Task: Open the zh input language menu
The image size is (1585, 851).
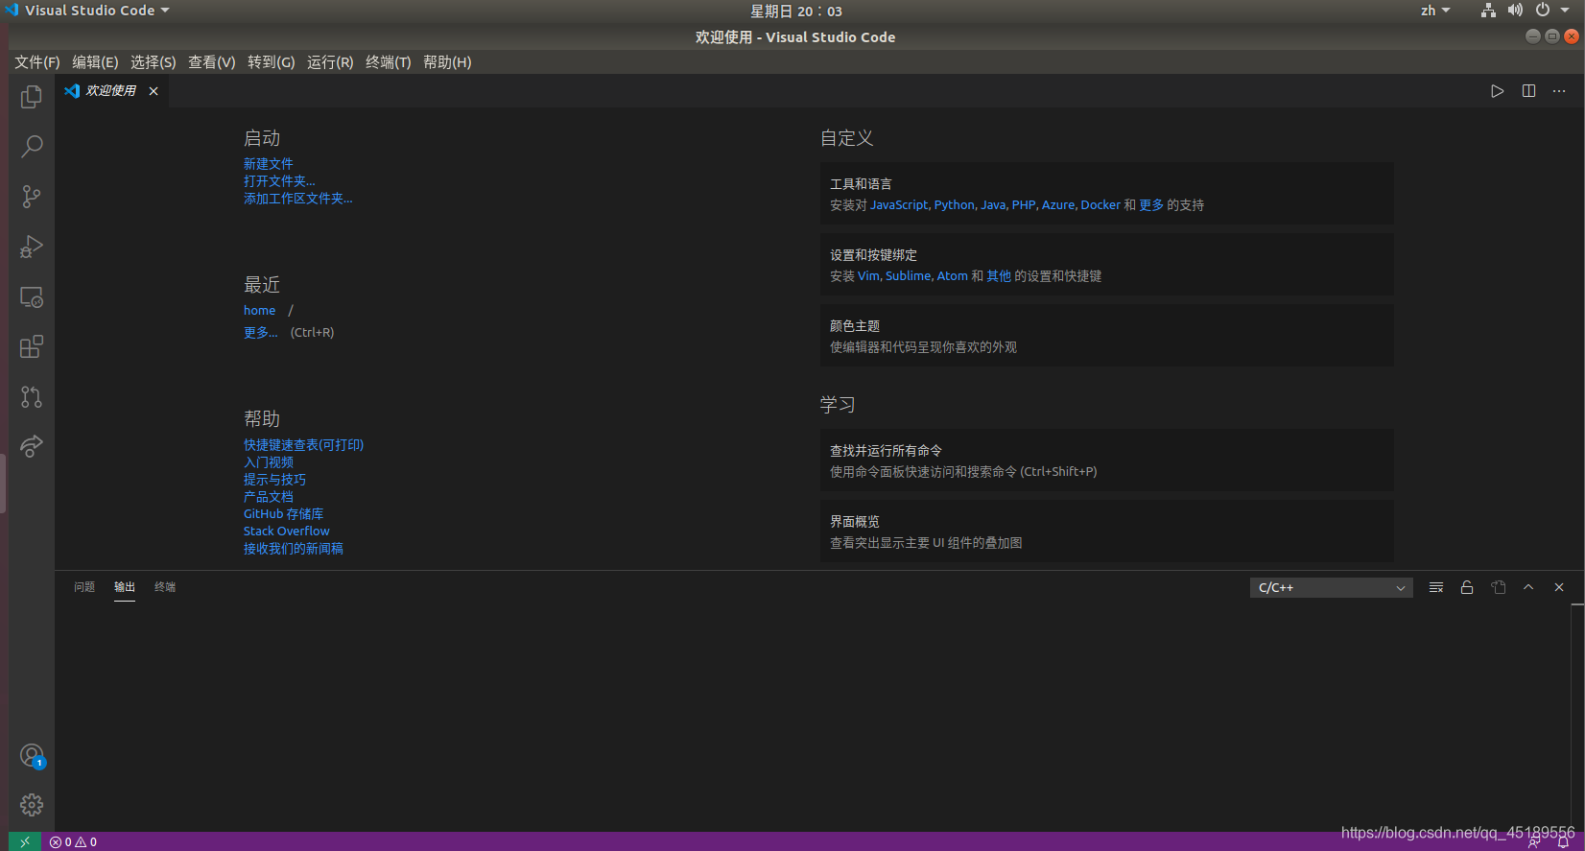Action: [x=1435, y=11]
